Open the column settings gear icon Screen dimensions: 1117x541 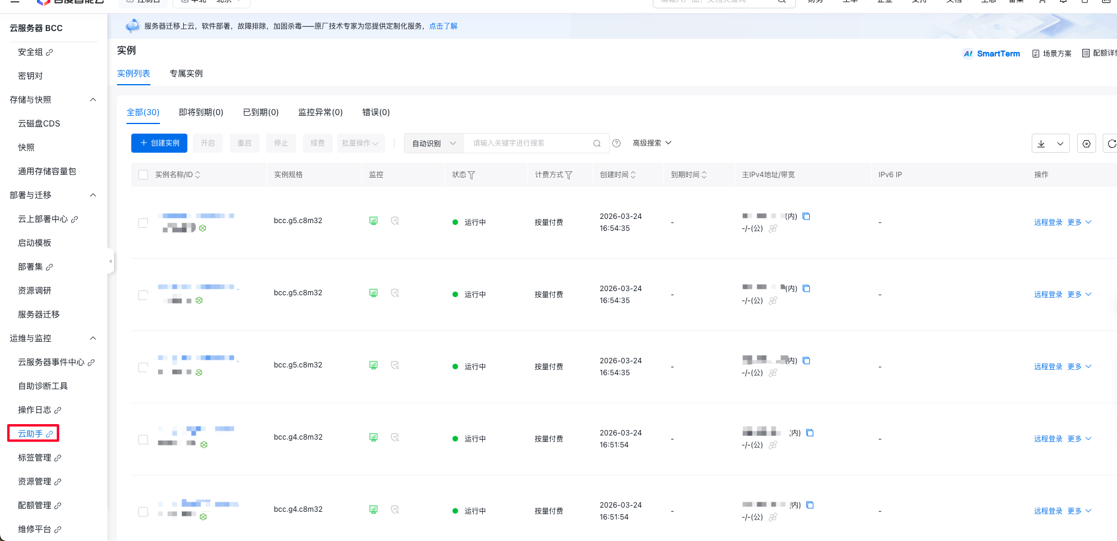[x=1086, y=144]
